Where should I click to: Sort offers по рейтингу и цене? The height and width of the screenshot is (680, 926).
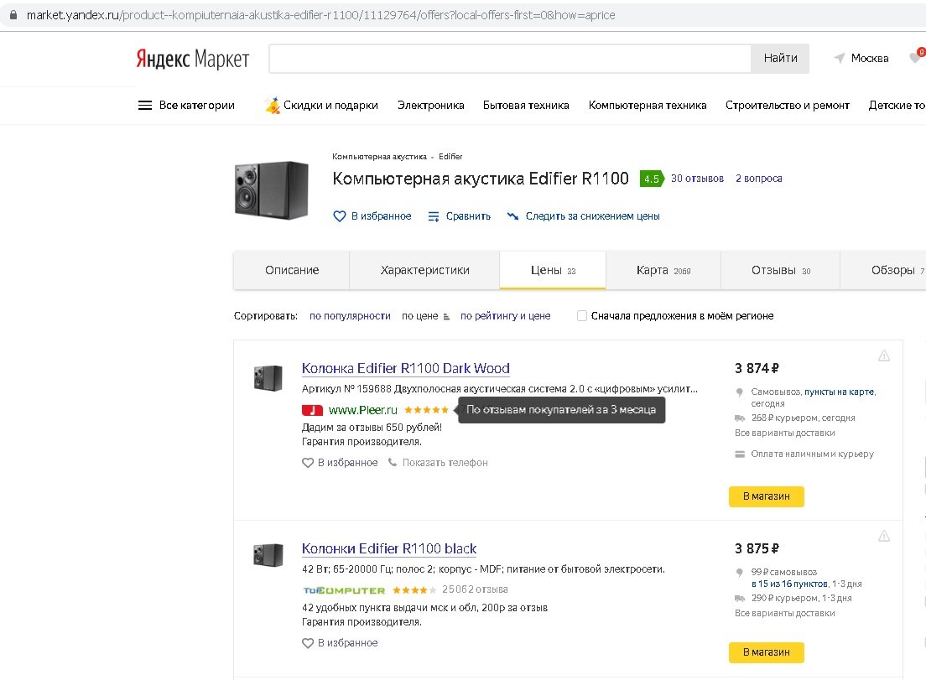(505, 316)
